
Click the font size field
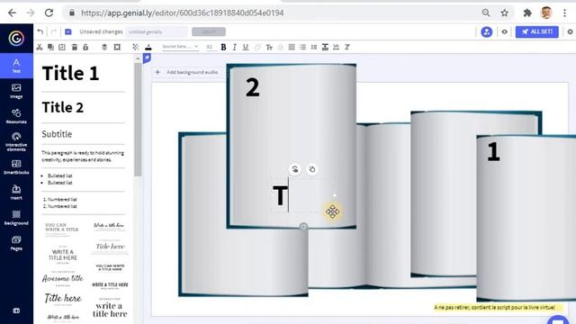click(210, 47)
